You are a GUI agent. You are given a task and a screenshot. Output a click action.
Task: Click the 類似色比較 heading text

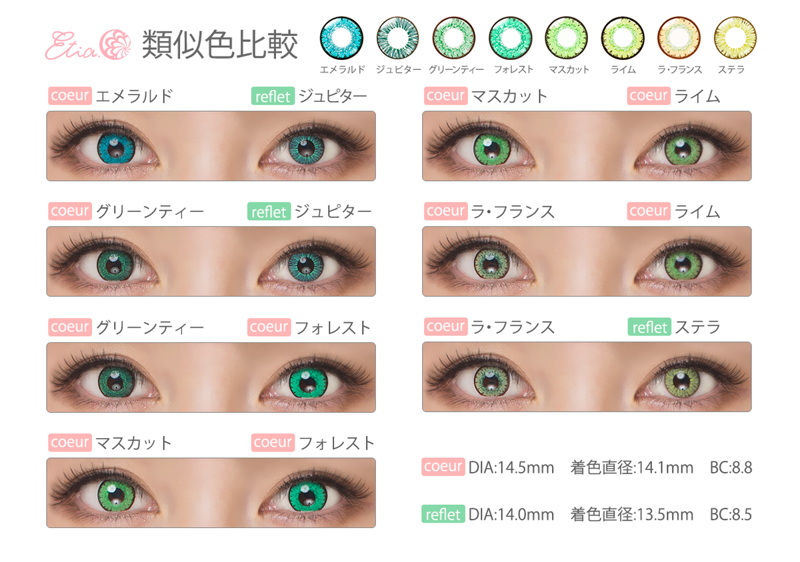pyautogui.click(x=219, y=45)
